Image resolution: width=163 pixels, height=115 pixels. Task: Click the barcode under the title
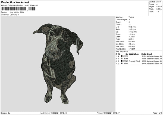pos(18,9)
